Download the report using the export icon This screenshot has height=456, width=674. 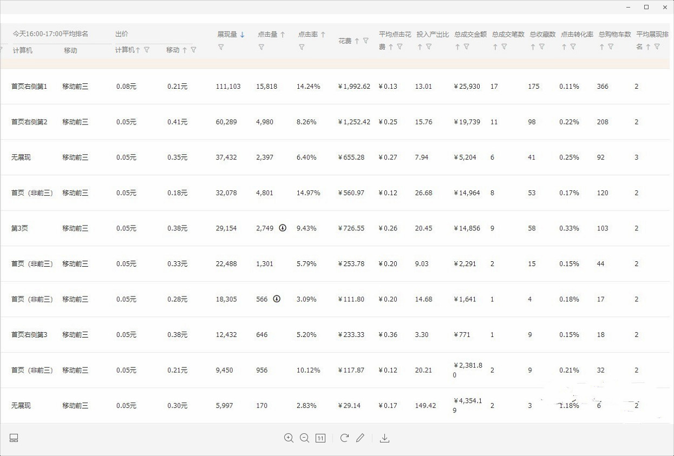point(384,438)
